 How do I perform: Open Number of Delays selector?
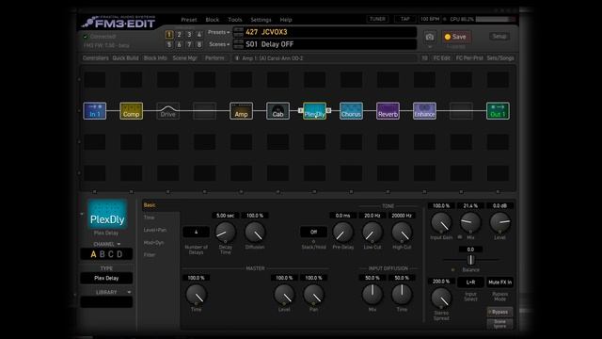197,232
